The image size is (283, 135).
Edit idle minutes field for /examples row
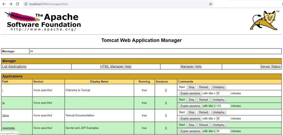coord(223,131)
